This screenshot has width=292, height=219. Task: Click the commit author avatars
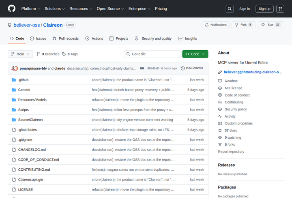[15, 69]
